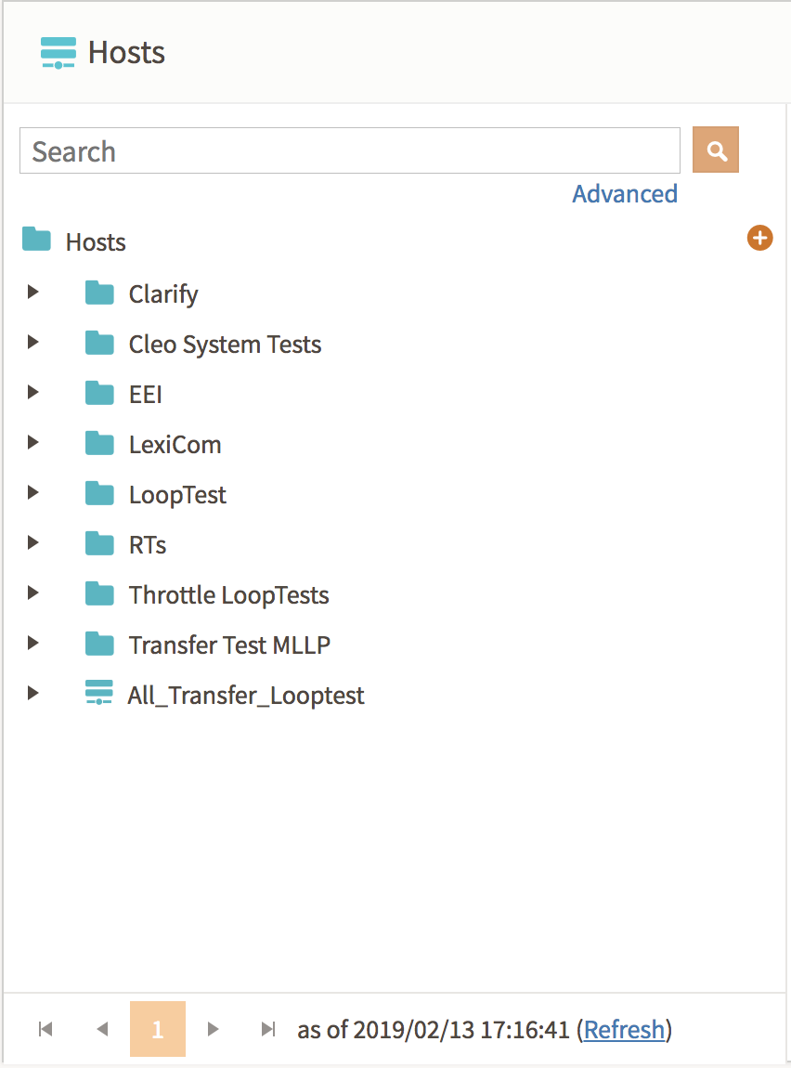The width and height of the screenshot is (791, 1068).
Task: Click the root Hosts folder icon
Action: [x=37, y=239]
